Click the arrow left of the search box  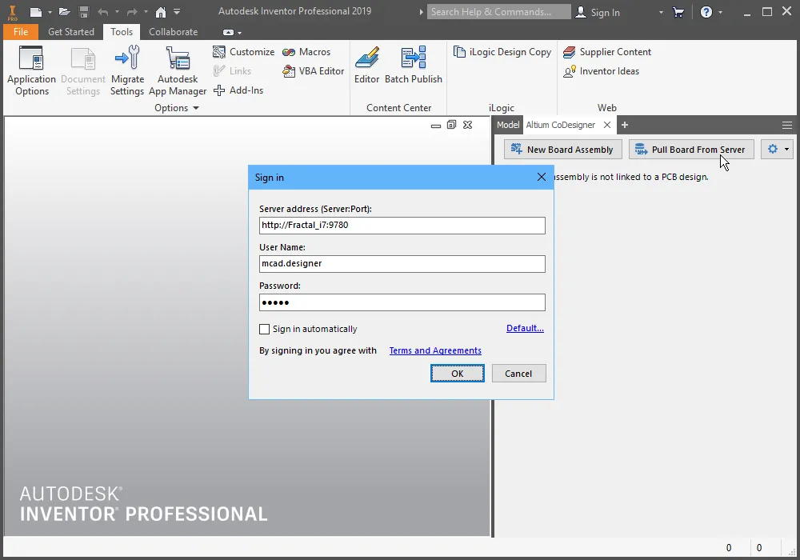click(x=421, y=12)
